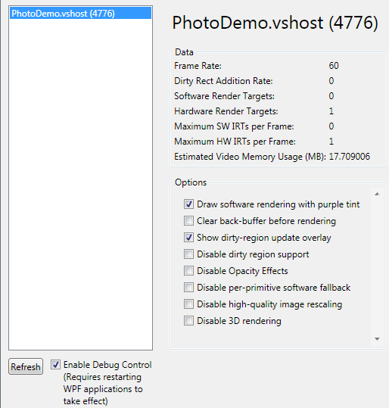
Task: Click empty area of the process list
Action: (x=80, y=182)
